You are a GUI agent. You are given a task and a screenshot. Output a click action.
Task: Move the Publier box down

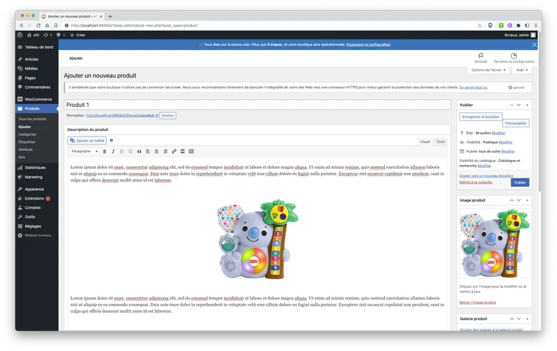coord(519,105)
